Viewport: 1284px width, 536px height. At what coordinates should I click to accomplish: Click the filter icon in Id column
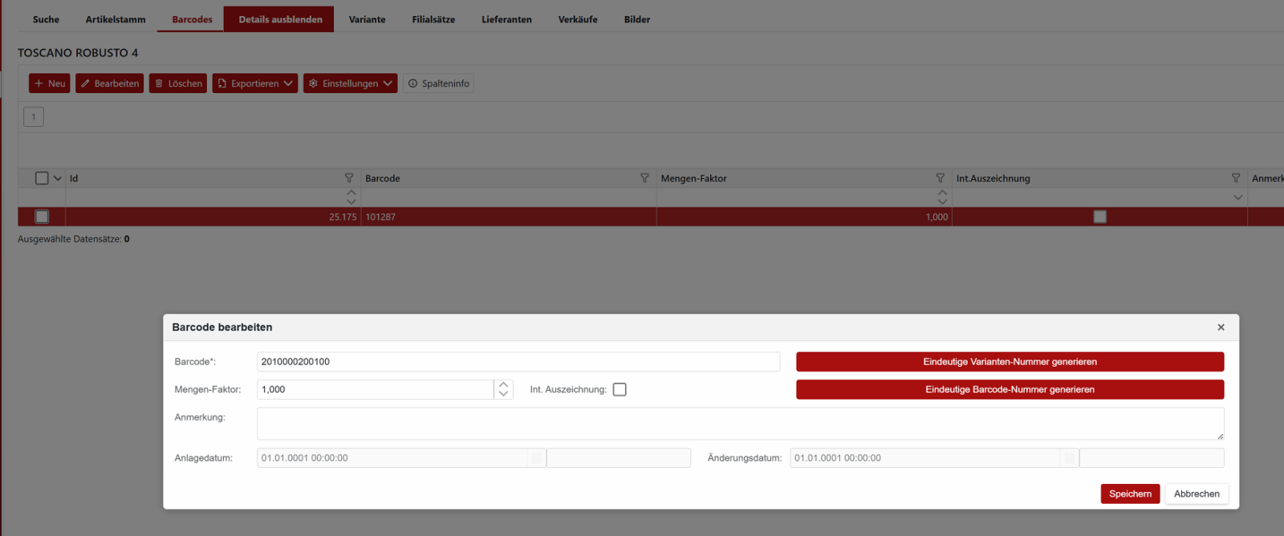pyautogui.click(x=349, y=178)
